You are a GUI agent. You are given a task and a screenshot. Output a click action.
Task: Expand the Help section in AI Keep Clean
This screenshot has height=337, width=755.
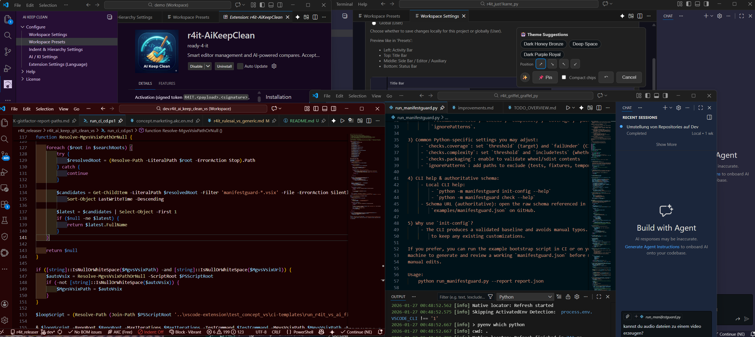30,72
